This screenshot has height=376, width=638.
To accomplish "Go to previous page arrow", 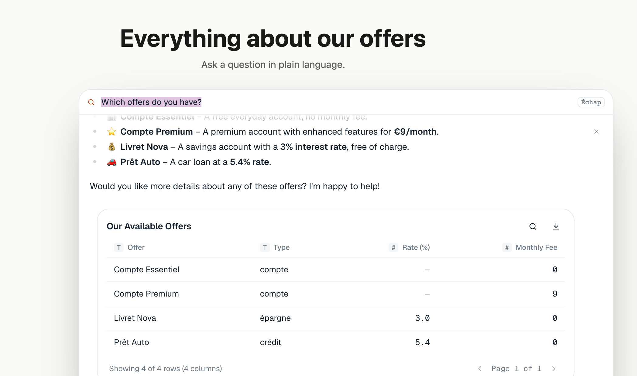I will (x=480, y=369).
